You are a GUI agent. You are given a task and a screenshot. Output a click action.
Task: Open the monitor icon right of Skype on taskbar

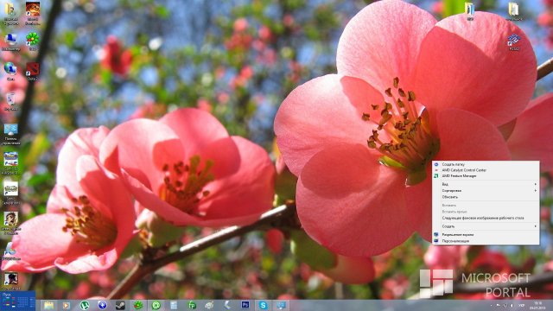pyautogui.click(x=281, y=305)
